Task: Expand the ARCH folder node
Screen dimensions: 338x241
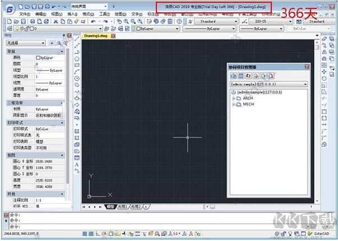Action: point(233,98)
